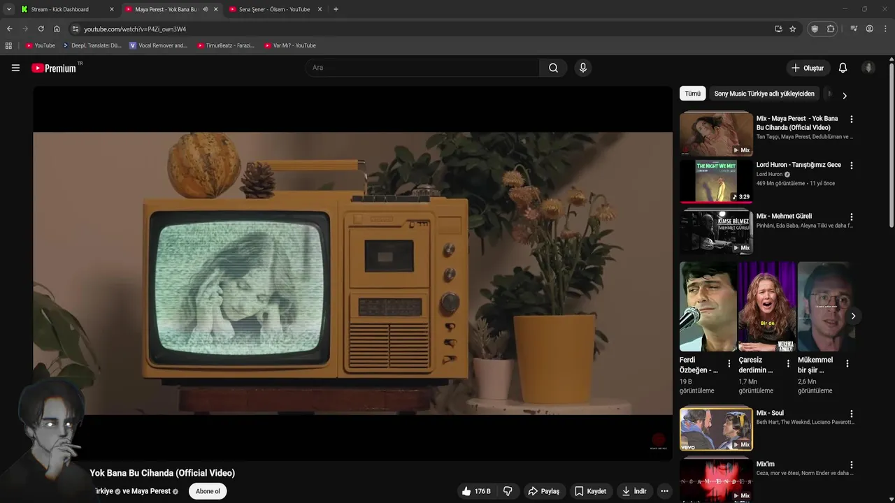Open DeepL Translate bookmark
This screenshot has height=503, width=895.
(x=92, y=45)
